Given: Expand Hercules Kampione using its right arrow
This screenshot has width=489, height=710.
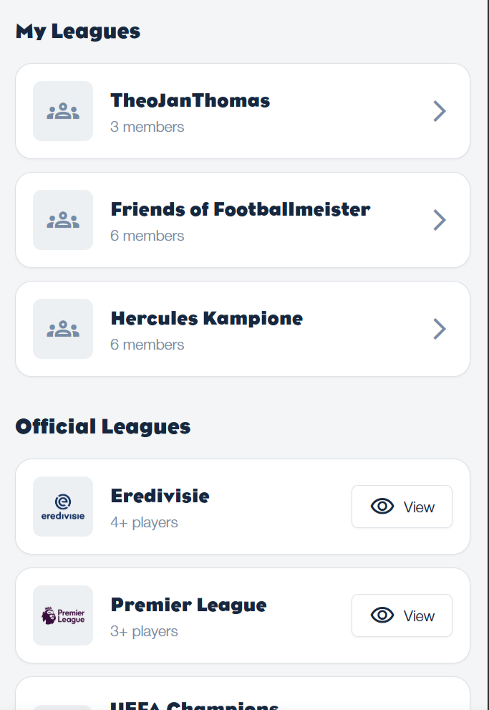Looking at the screenshot, I should (x=439, y=329).
